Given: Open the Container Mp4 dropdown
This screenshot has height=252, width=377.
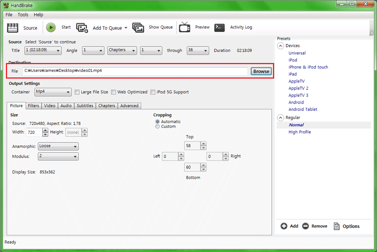Looking at the screenshot, I should tap(53, 92).
